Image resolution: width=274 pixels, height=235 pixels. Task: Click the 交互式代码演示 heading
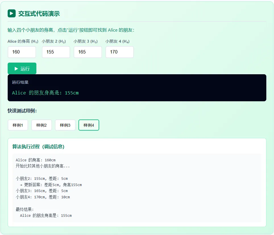coord(39,14)
